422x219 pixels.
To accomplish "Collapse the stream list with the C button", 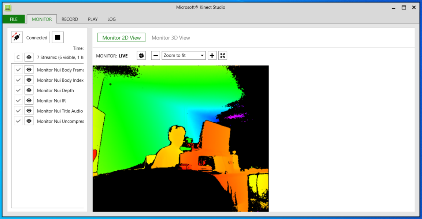I will (18, 57).
